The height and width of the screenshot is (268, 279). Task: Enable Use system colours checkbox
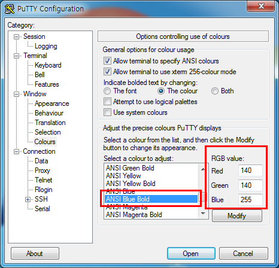(x=107, y=112)
